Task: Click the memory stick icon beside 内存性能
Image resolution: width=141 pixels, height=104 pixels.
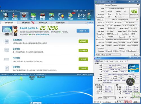Action: 7,59
